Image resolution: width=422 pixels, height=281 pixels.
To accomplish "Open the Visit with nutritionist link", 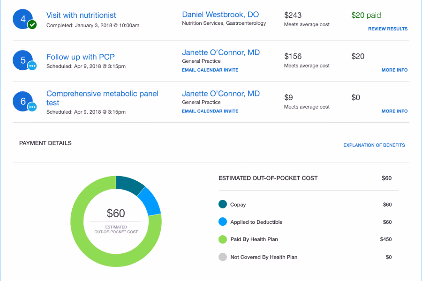I will pos(81,15).
